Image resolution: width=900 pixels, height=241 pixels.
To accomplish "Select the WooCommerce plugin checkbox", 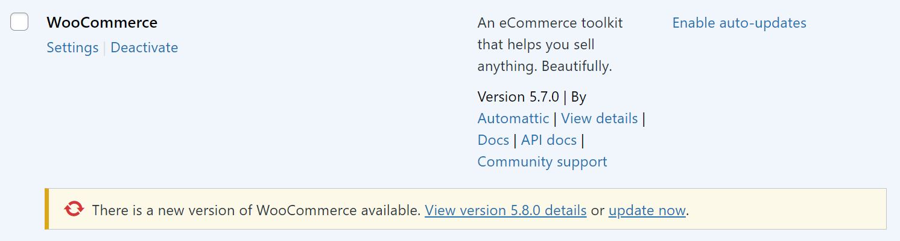I will 19,22.
